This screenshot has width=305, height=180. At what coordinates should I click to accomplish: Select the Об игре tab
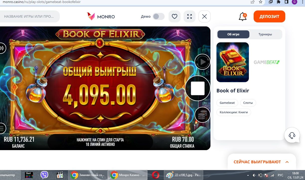233,34
